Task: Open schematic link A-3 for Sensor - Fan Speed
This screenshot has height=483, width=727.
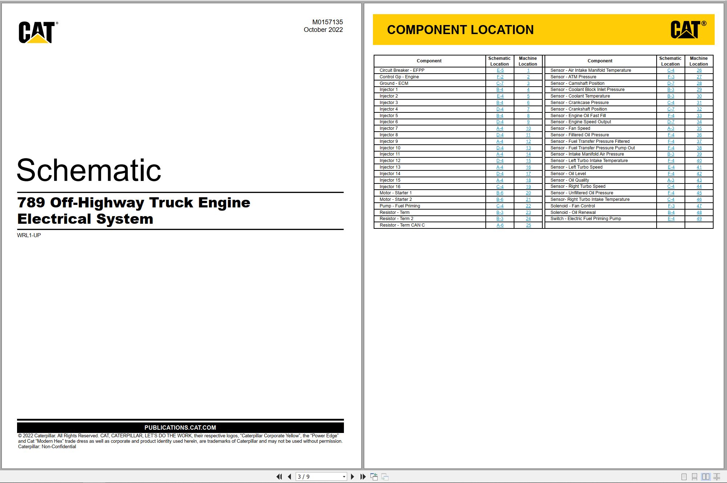Action: click(x=671, y=128)
